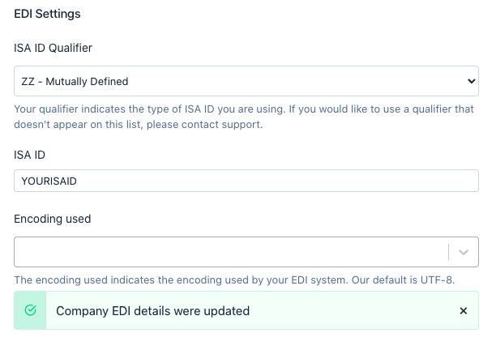
Task: Click the empty Encoding used input area
Action: (231, 252)
